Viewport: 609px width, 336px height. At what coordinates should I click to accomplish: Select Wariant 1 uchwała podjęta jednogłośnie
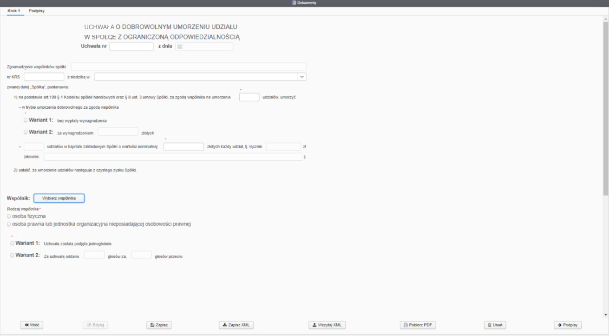[x=12, y=243]
